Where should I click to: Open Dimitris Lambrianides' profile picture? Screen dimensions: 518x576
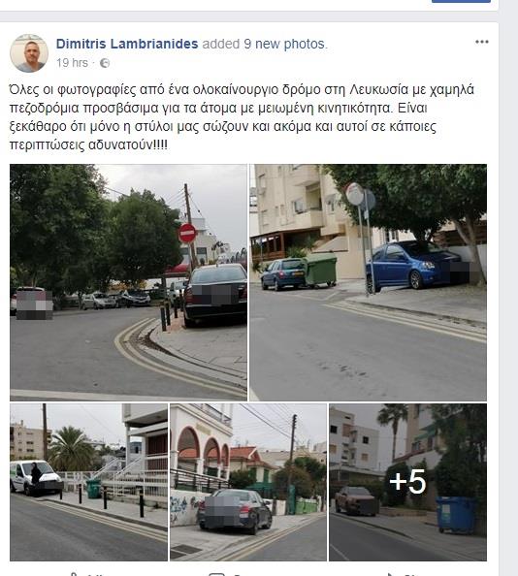(29, 53)
